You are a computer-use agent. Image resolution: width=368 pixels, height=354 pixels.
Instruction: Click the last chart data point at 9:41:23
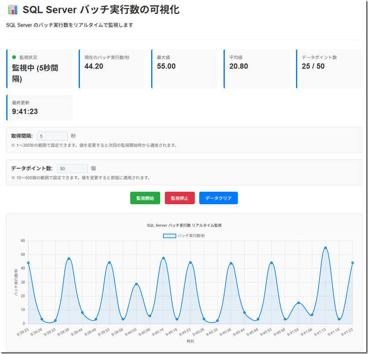coord(353,263)
